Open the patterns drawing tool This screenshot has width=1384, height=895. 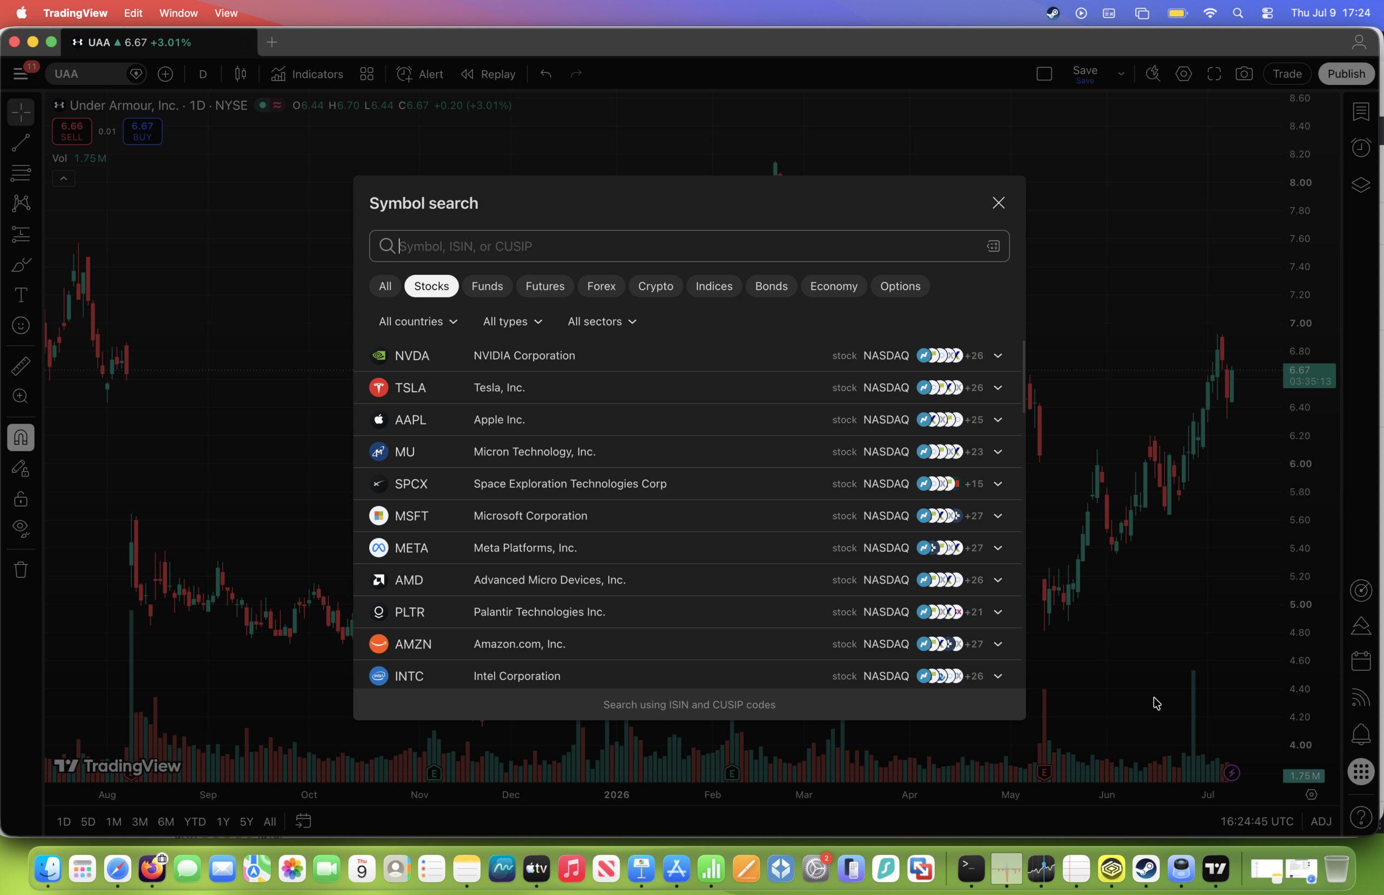click(21, 203)
